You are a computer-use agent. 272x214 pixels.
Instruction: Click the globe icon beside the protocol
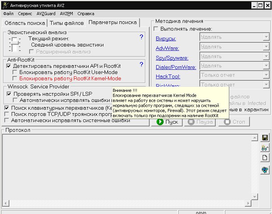(x=265, y=170)
